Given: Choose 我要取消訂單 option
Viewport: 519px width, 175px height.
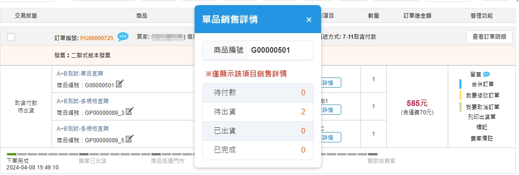Looking at the screenshot, I should tap(482, 107).
